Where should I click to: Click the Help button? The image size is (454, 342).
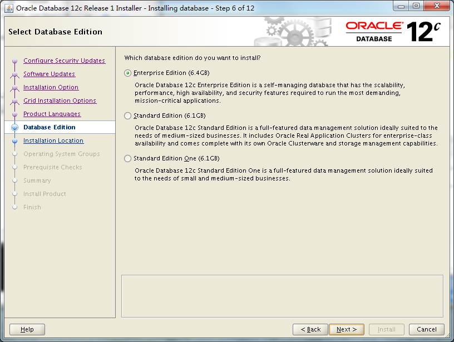pos(27,329)
